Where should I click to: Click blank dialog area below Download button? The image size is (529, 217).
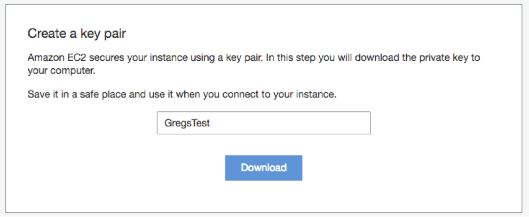tap(264, 197)
